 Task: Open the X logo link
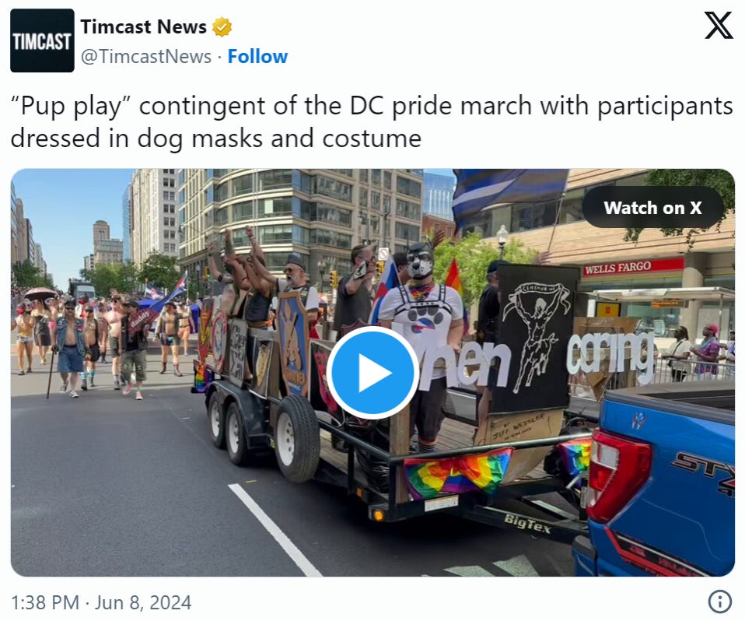(x=719, y=25)
